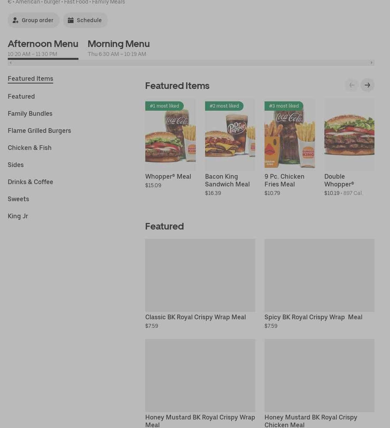This screenshot has width=390, height=428.
Task: Click the menu tabs scrollbar left arrow
Action: [x=10, y=63]
